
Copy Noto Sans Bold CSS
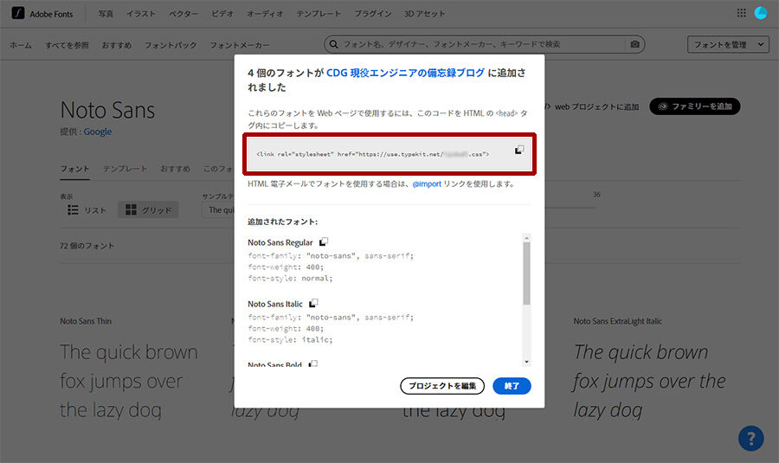click(313, 364)
